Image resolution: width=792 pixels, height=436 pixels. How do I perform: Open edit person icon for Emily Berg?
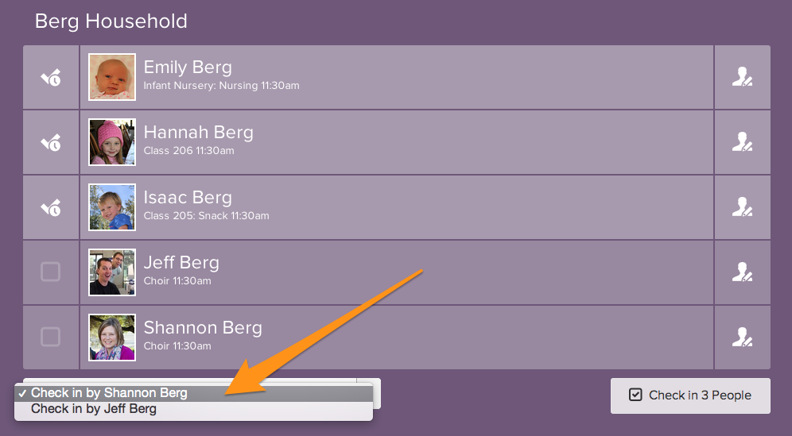coord(742,78)
